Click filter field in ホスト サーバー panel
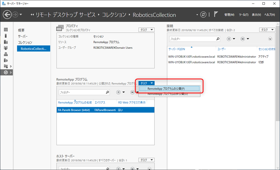The height and width of the screenshot is (170, 280). (x=82, y=168)
